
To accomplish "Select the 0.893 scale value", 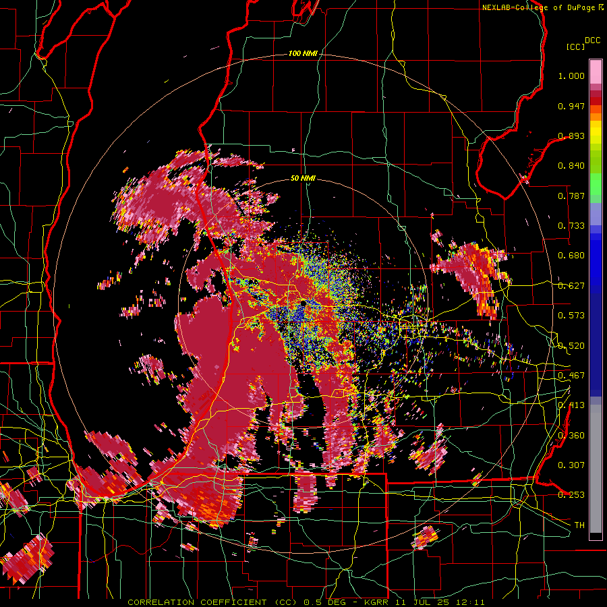I will 571,136.
